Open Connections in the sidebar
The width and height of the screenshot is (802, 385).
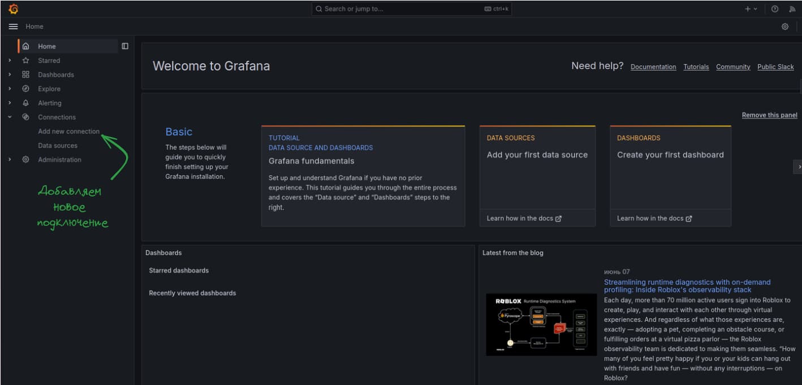click(x=57, y=117)
